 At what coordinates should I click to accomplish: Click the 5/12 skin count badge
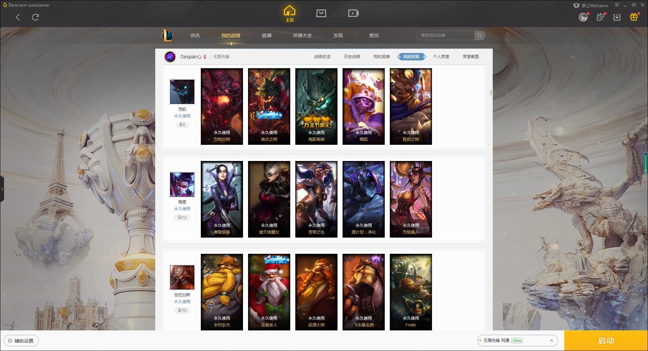click(182, 218)
